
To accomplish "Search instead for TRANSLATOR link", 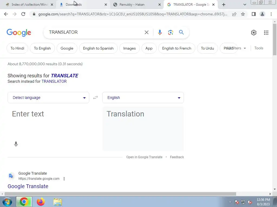I will pyautogui.click(x=54, y=81).
